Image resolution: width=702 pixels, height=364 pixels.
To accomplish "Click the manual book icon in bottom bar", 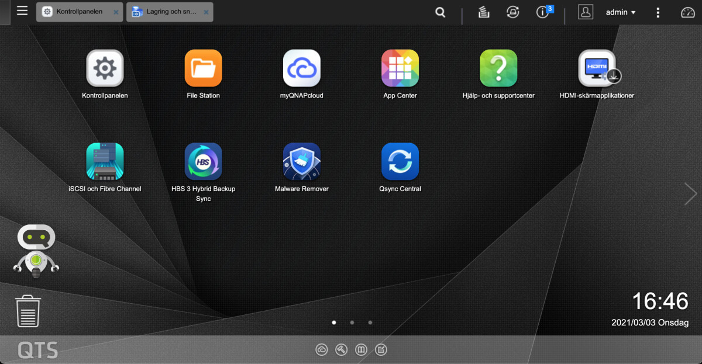I will click(x=361, y=350).
